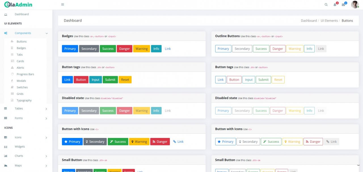Click disabled solid Success button
The width and height of the screenshot is (363, 172).
[108, 110]
